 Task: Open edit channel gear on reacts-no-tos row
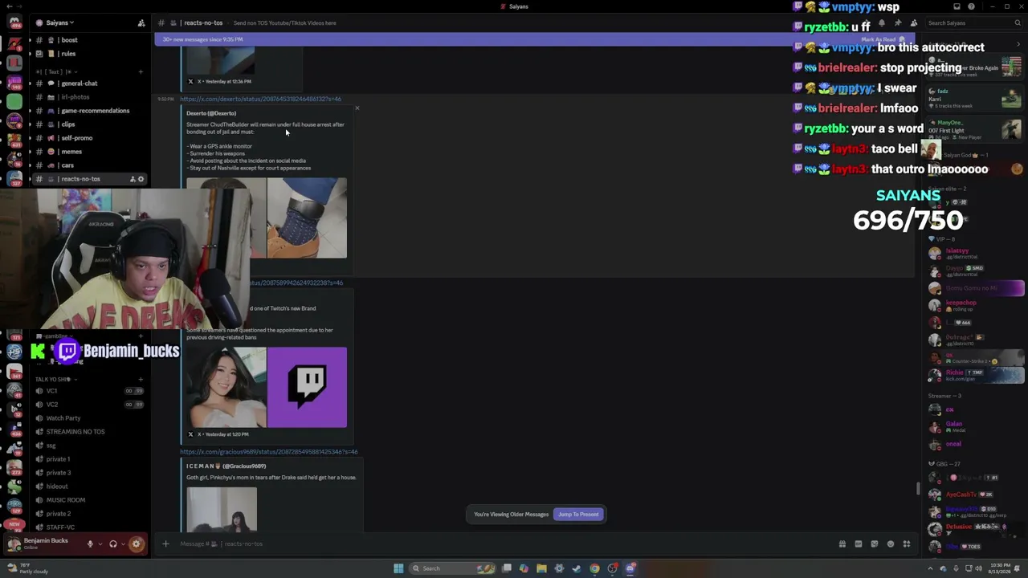pyautogui.click(x=141, y=179)
